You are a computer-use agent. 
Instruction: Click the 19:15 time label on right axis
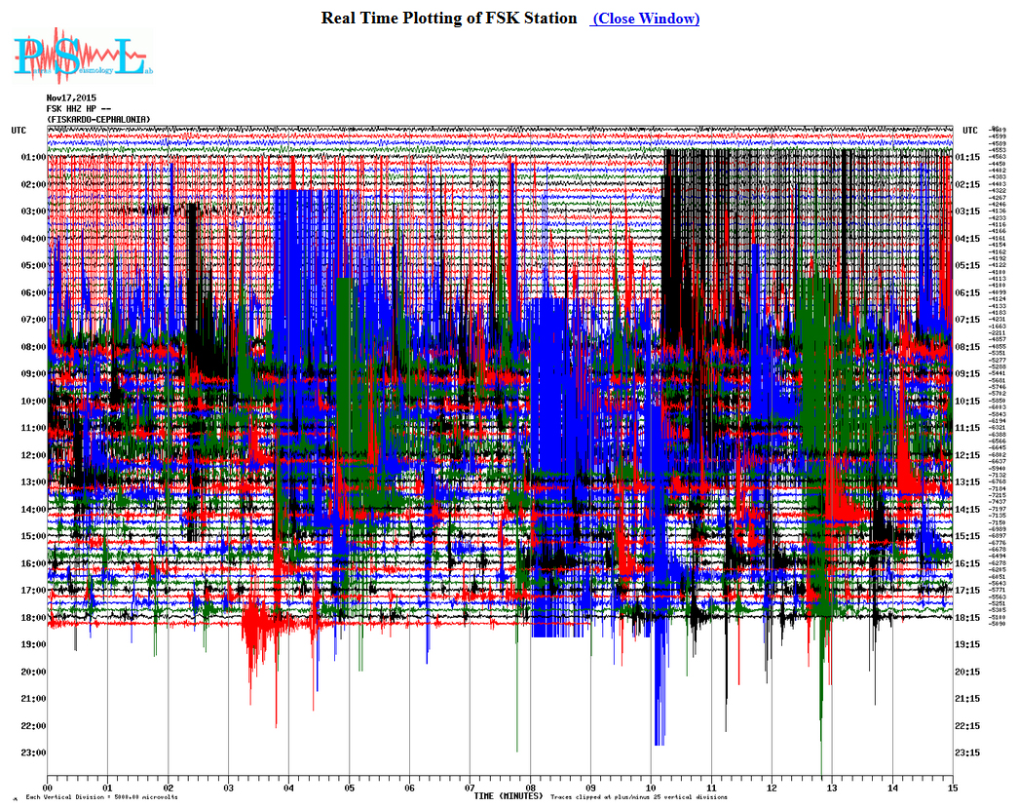coord(970,644)
